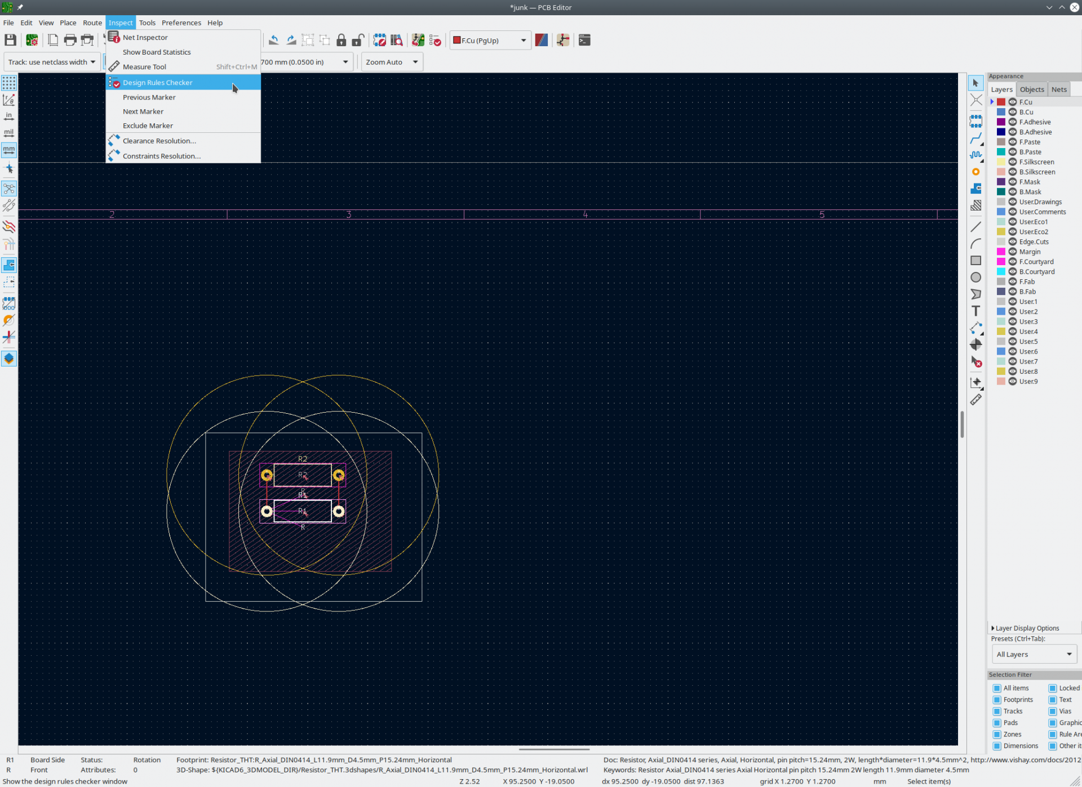1082x787 pixels.
Task: Click the lock footprint icon
Action: [x=341, y=40]
